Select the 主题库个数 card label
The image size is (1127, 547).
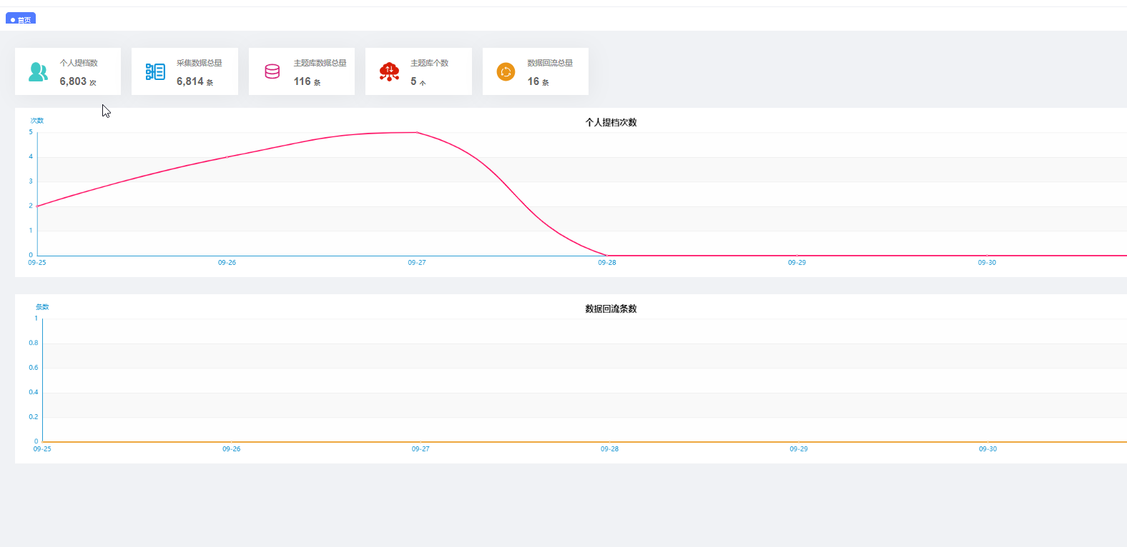(429, 63)
